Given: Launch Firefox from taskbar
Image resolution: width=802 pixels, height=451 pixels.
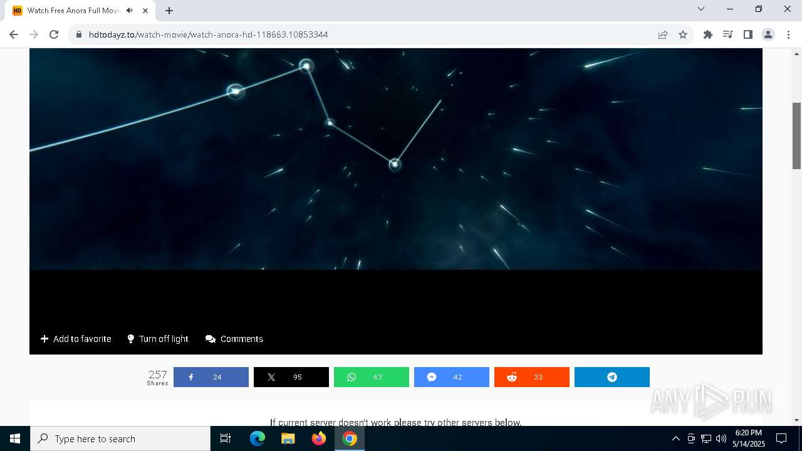Looking at the screenshot, I should coord(319,438).
